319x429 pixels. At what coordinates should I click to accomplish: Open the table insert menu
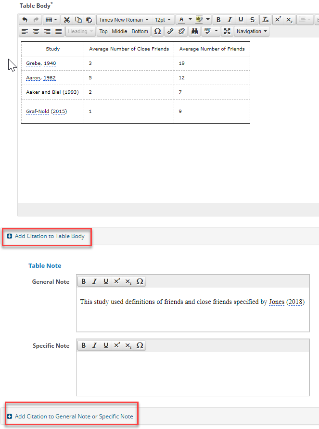coord(51,20)
